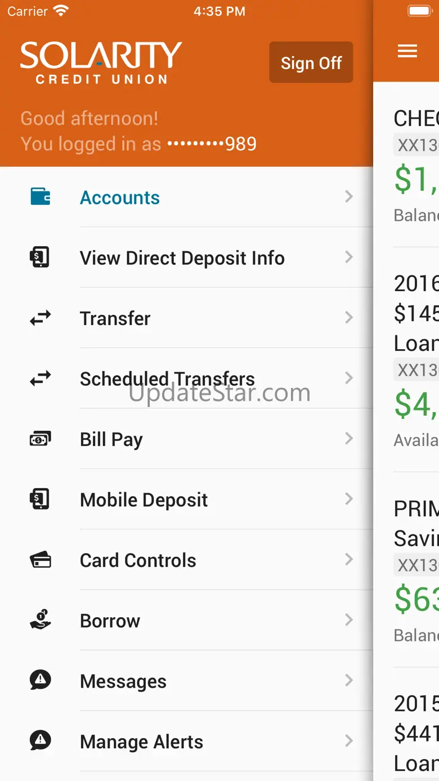
Task: Click the Messages alert icon
Action: [40, 681]
